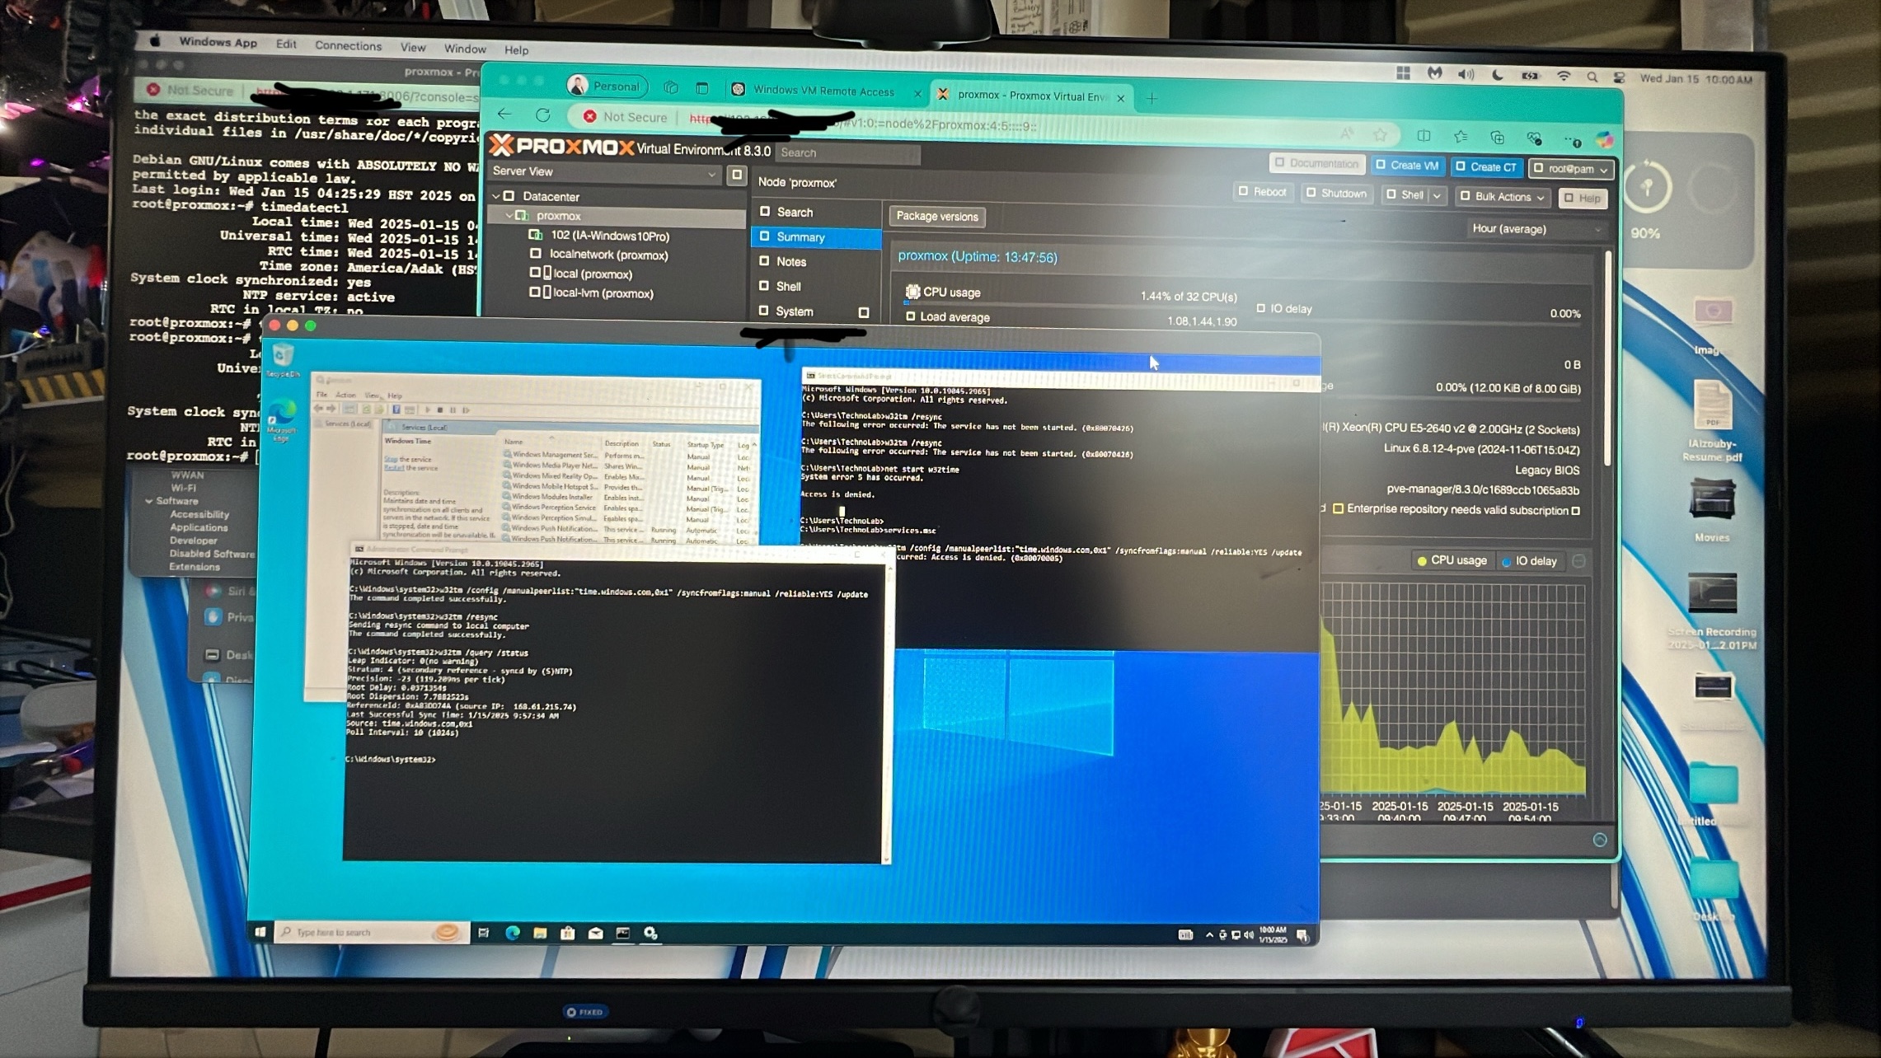Viewport: 1881px width, 1058px height.
Task: Click the browser refresh icon
Action: (x=542, y=115)
